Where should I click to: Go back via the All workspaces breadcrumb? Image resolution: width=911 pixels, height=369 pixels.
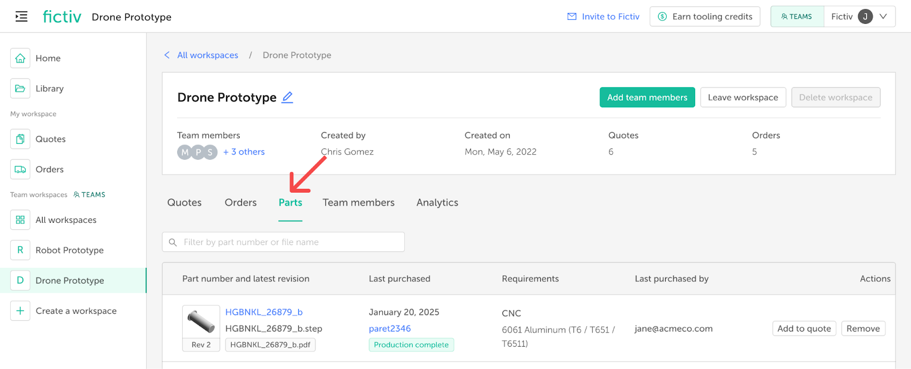point(207,55)
